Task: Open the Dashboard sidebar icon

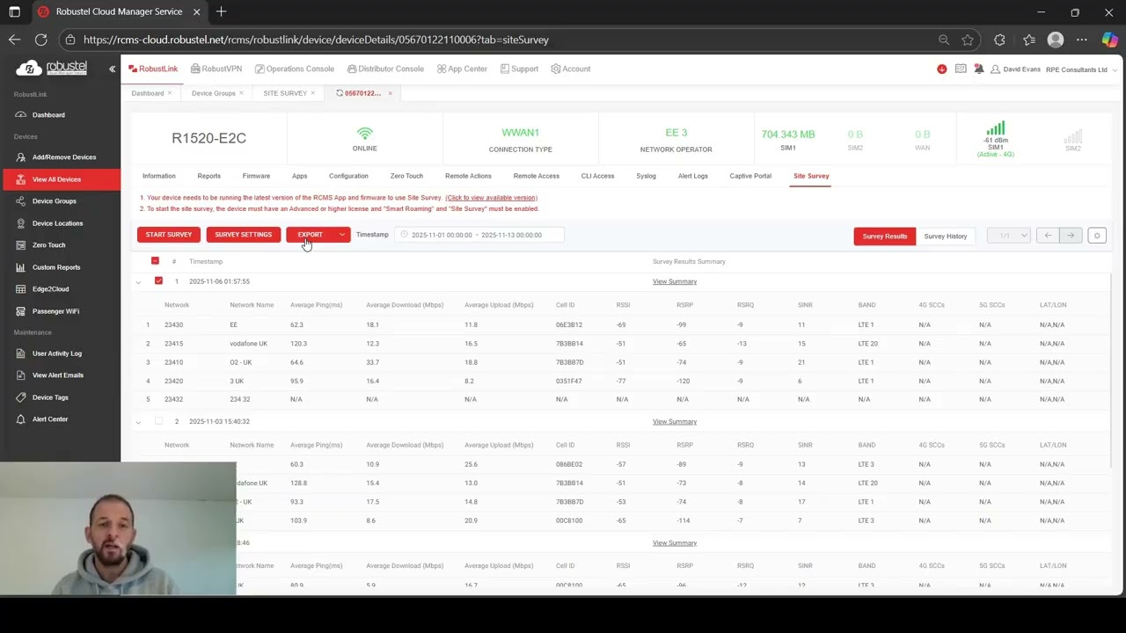Action: point(20,115)
